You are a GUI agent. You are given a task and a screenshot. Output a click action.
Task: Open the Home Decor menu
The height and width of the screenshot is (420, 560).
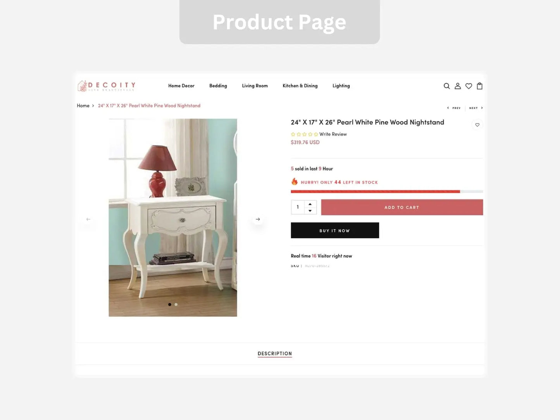coord(181,86)
